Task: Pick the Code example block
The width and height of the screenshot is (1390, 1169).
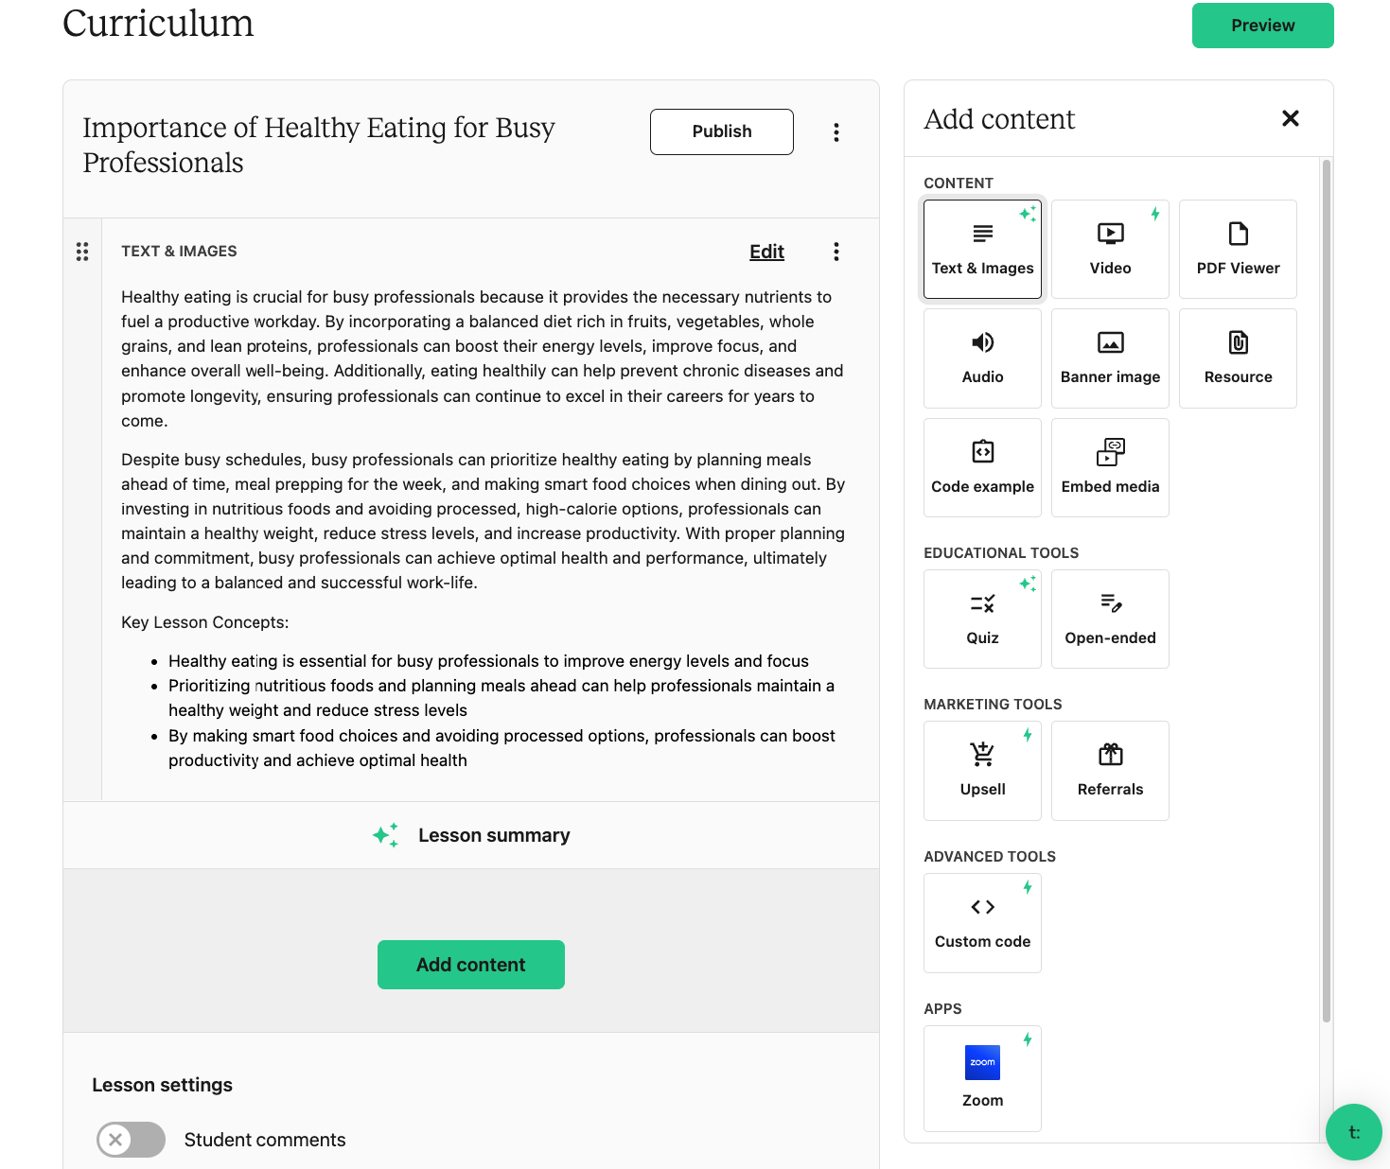Action: (x=982, y=467)
